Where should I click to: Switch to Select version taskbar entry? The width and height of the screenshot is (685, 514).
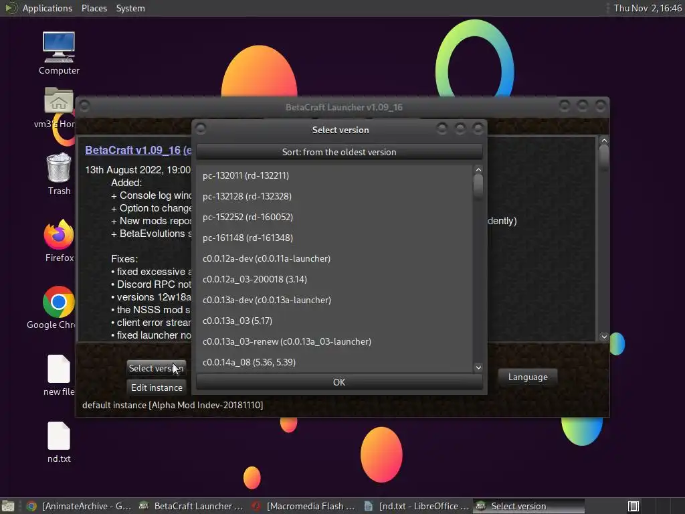(x=528, y=506)
